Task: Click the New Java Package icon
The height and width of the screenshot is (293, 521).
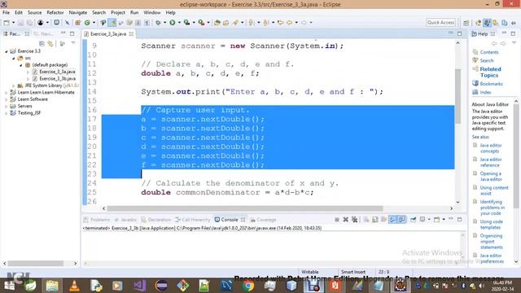Action: [x=78, y=23]
